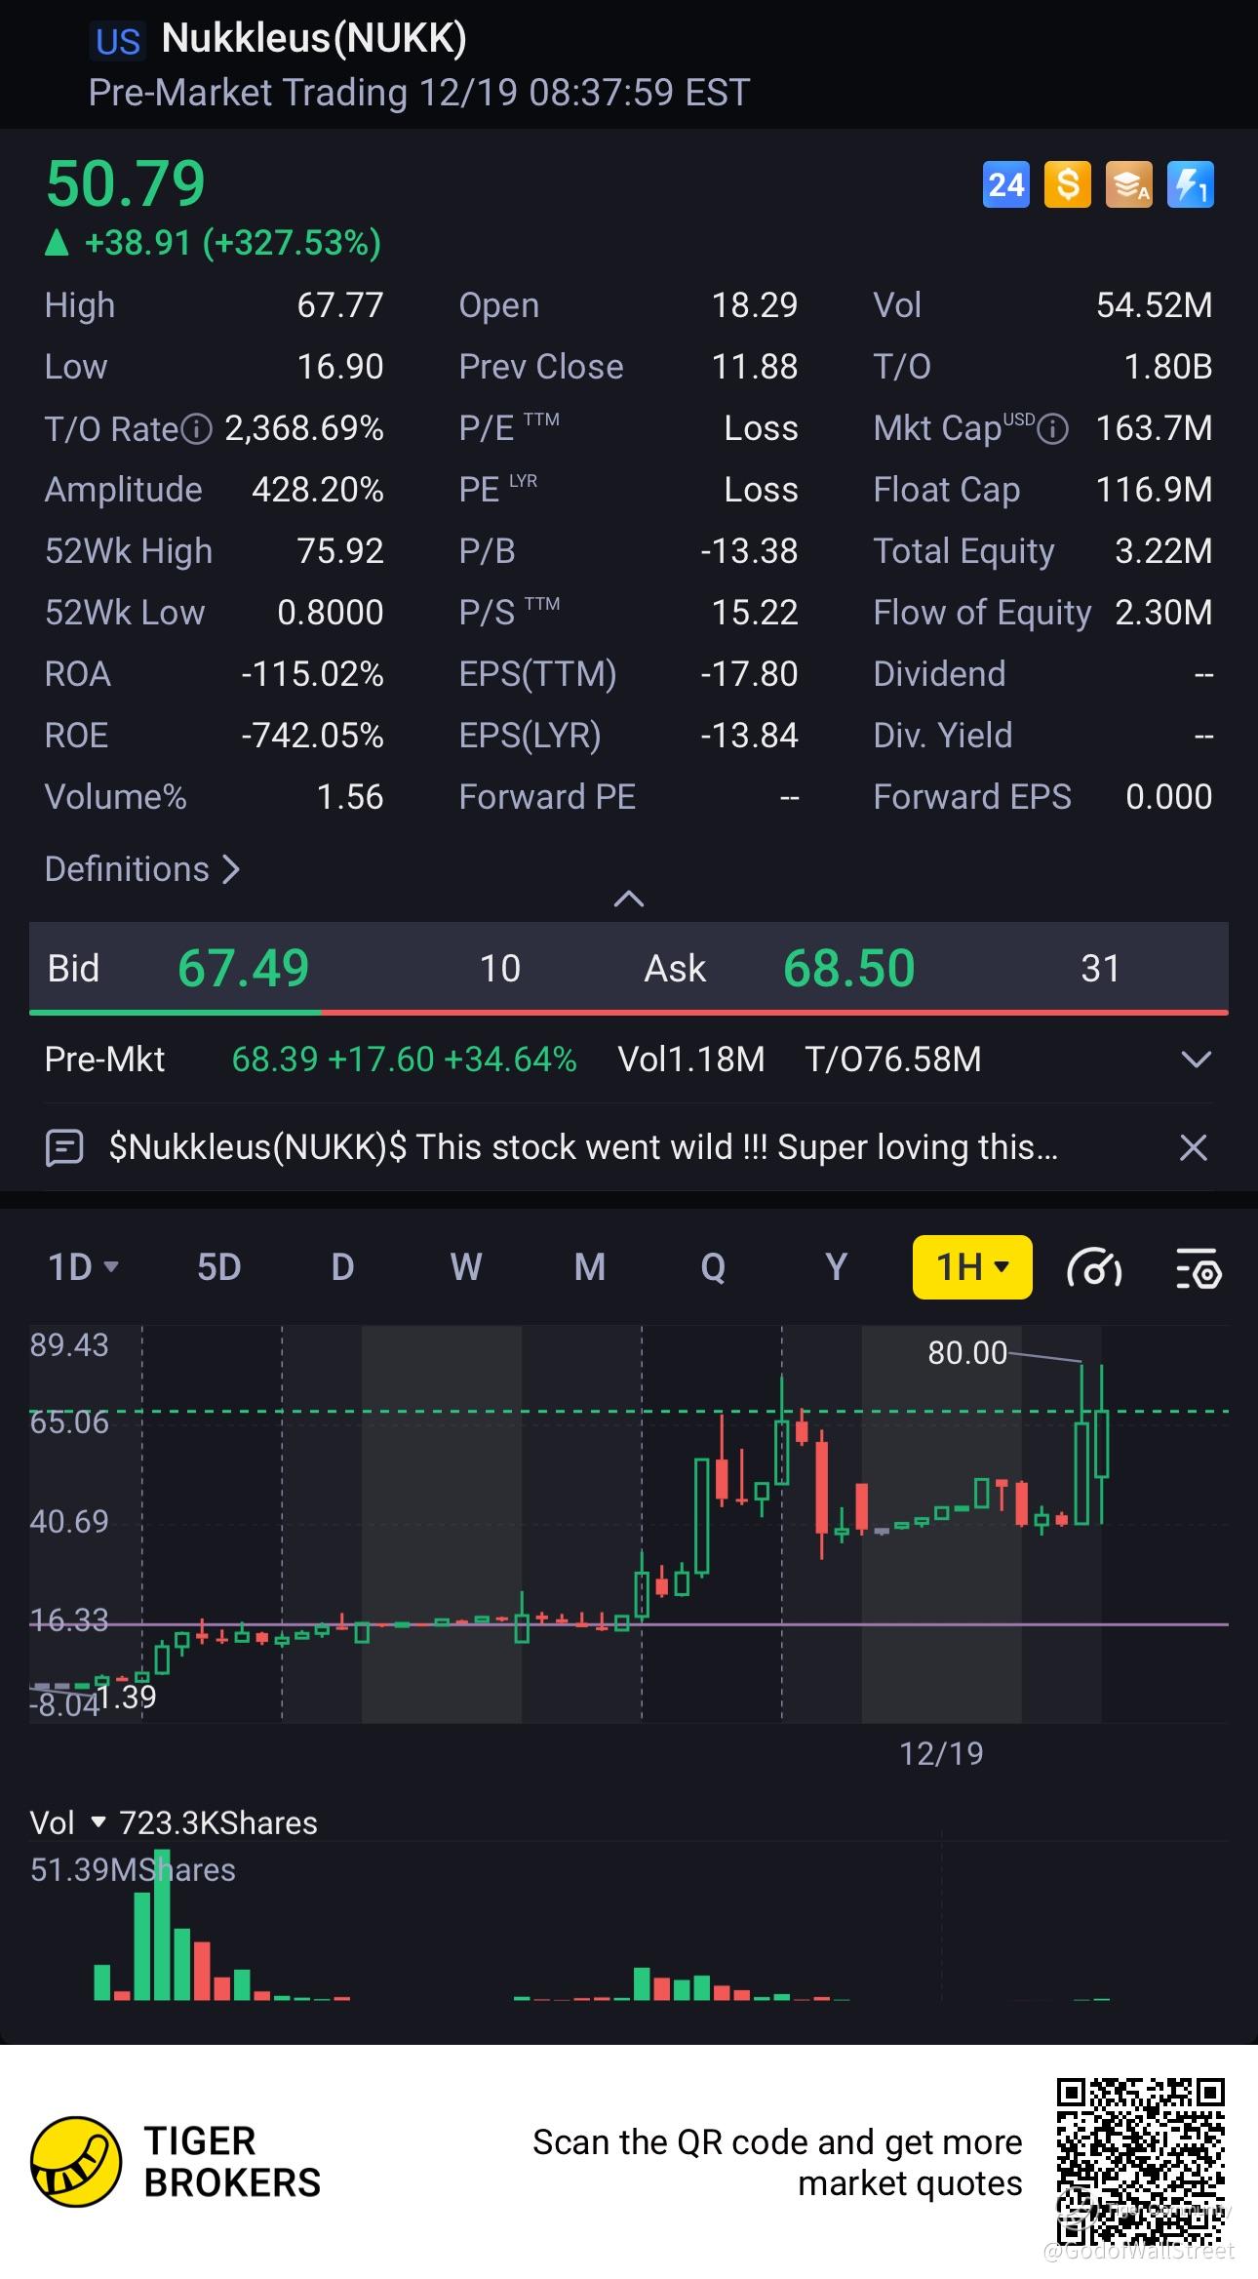Screen dimensions: 1258x2279
Task: Tap the 52Wk High value 75.92
Action: 340,551
